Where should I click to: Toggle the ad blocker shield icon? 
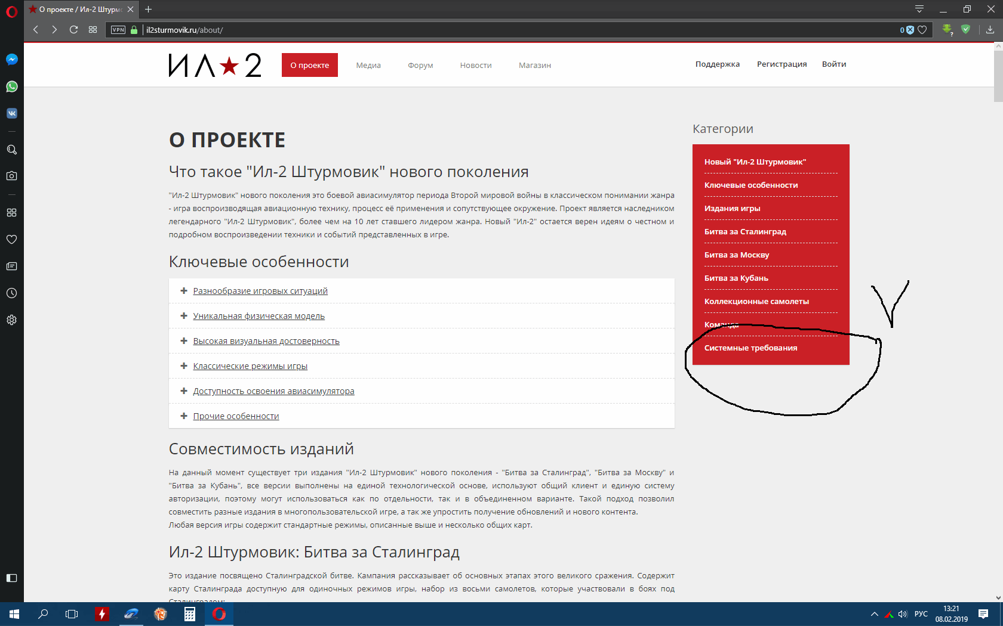tap(907, 30)
